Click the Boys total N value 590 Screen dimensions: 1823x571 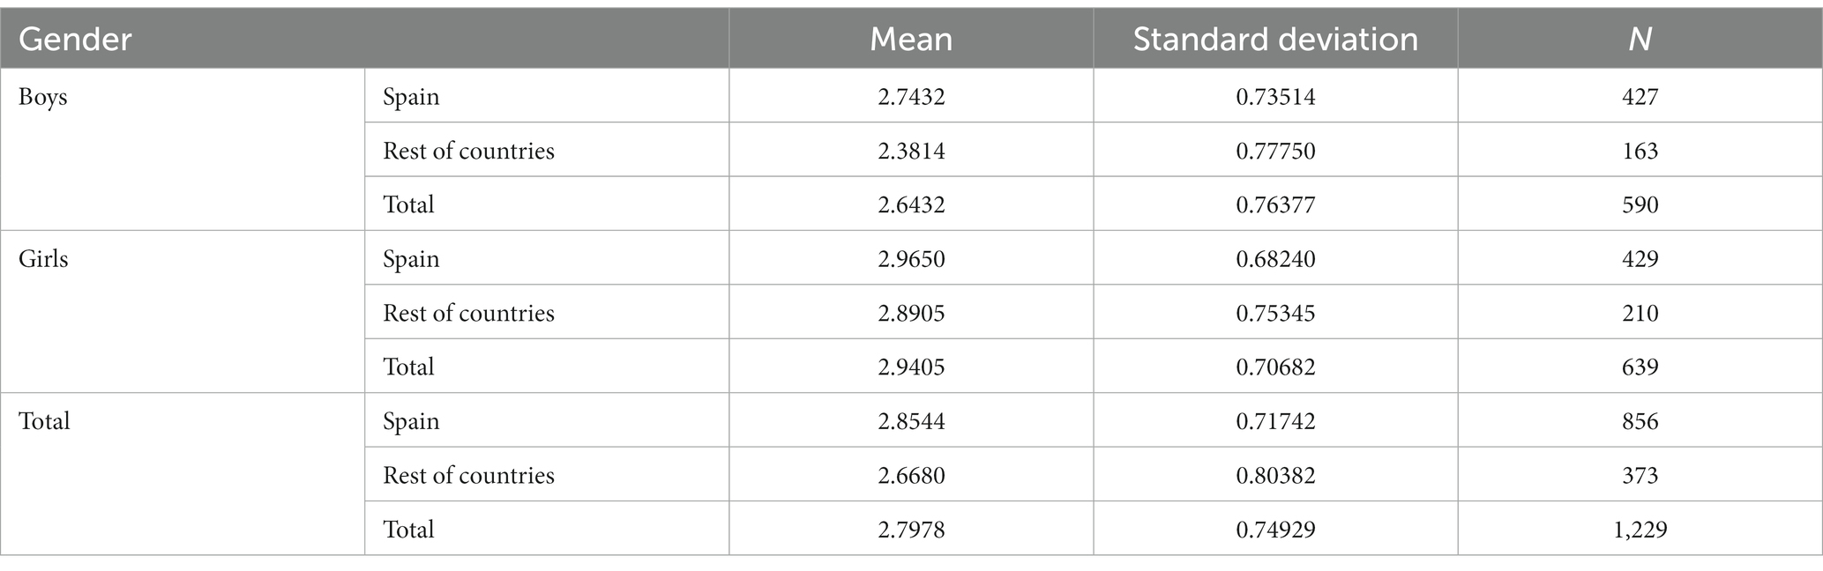[x=1640, y=204]
